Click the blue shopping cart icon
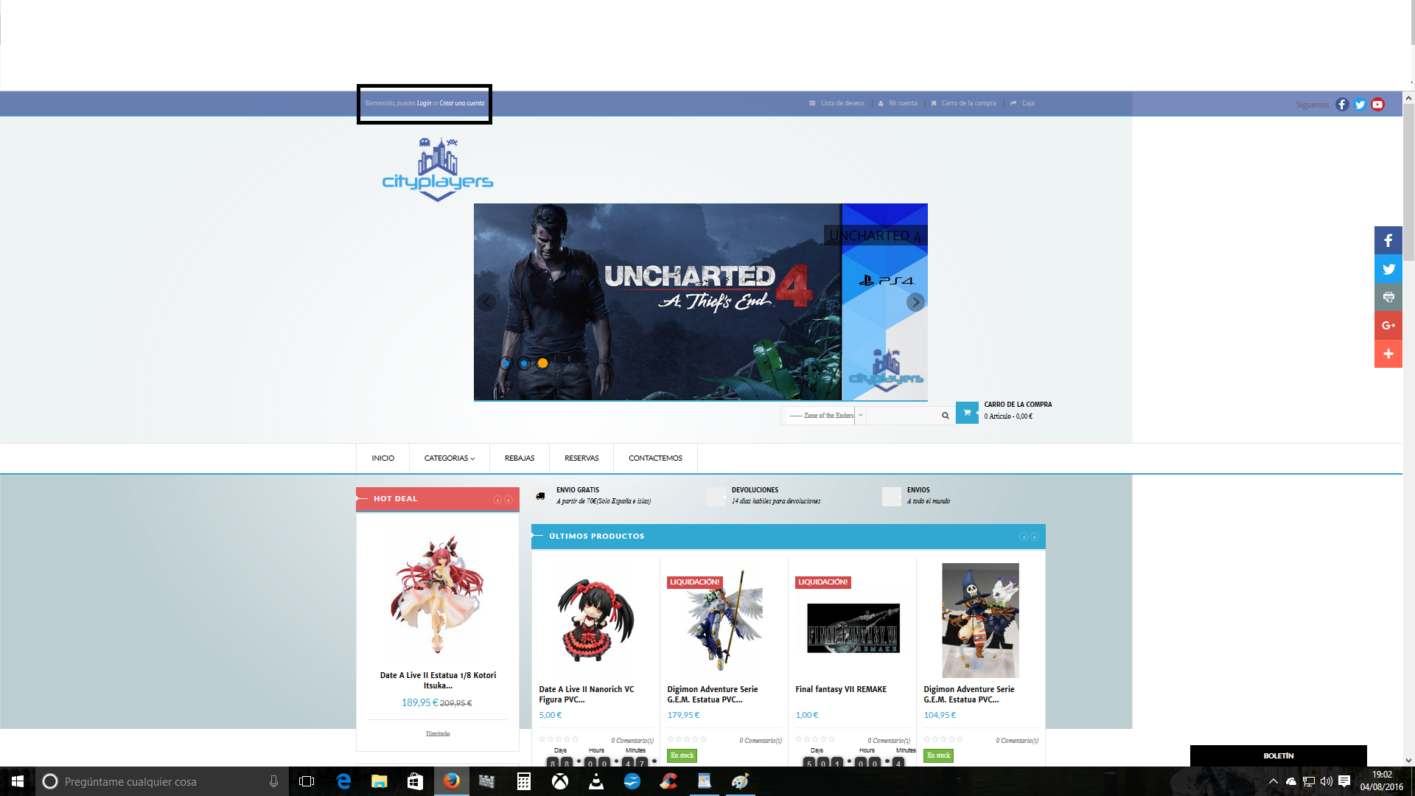Image resolution: width=1415 pixels, height=796 pixels. [x=967, y=413]
